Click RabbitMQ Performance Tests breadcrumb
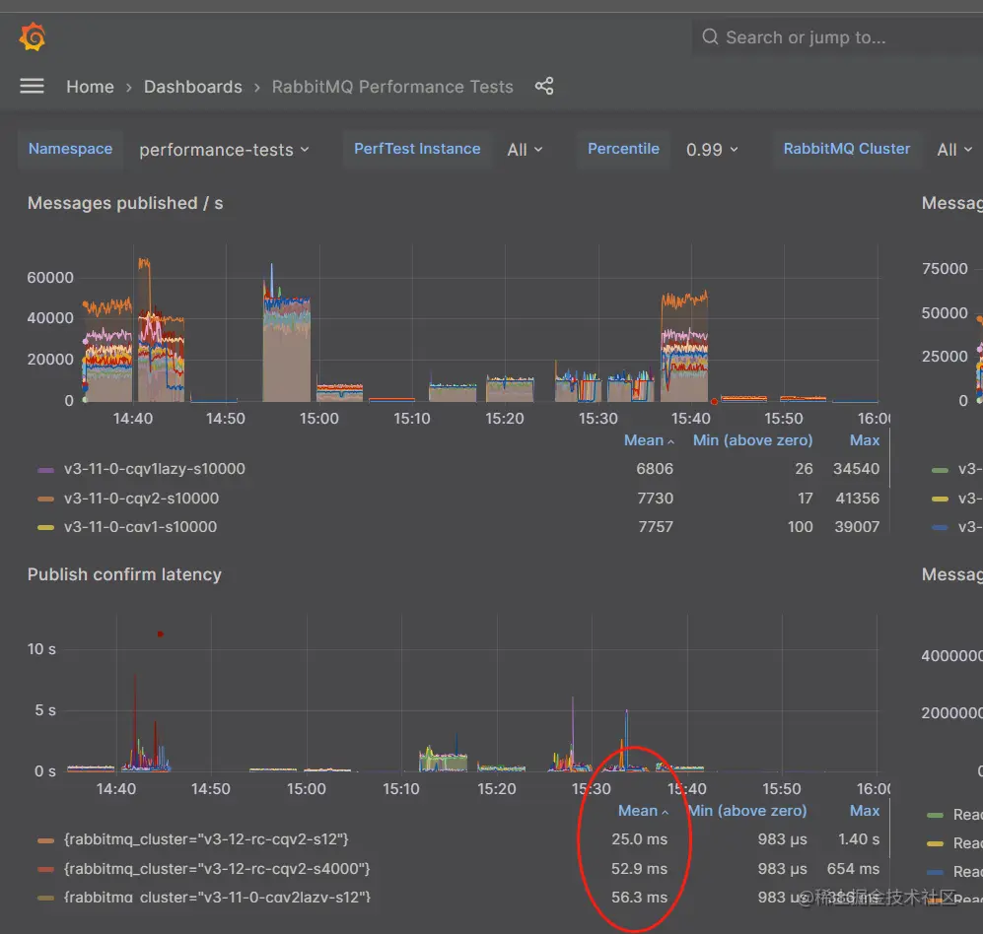The height and width of the screenshot is (934, 983). (x=392, y=87)
